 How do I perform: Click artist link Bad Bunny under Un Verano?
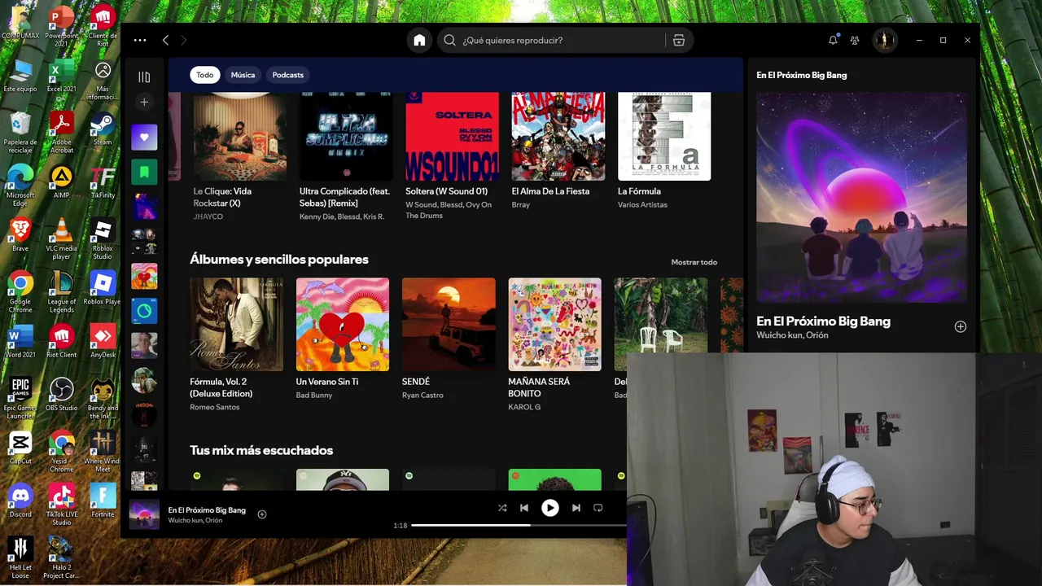coord(314,395)
